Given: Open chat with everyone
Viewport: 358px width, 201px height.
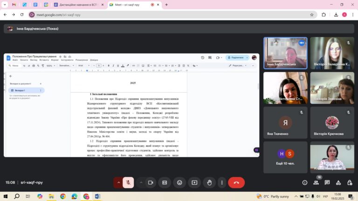Looking at the screenshot, I should click(x=327, y=182).
